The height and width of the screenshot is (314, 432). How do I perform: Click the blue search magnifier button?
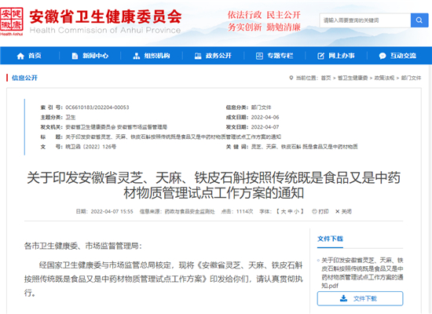click(419, 20)
